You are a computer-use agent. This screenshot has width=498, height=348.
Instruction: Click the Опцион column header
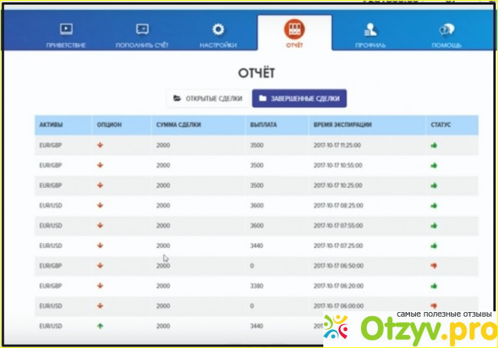[110, 124]
